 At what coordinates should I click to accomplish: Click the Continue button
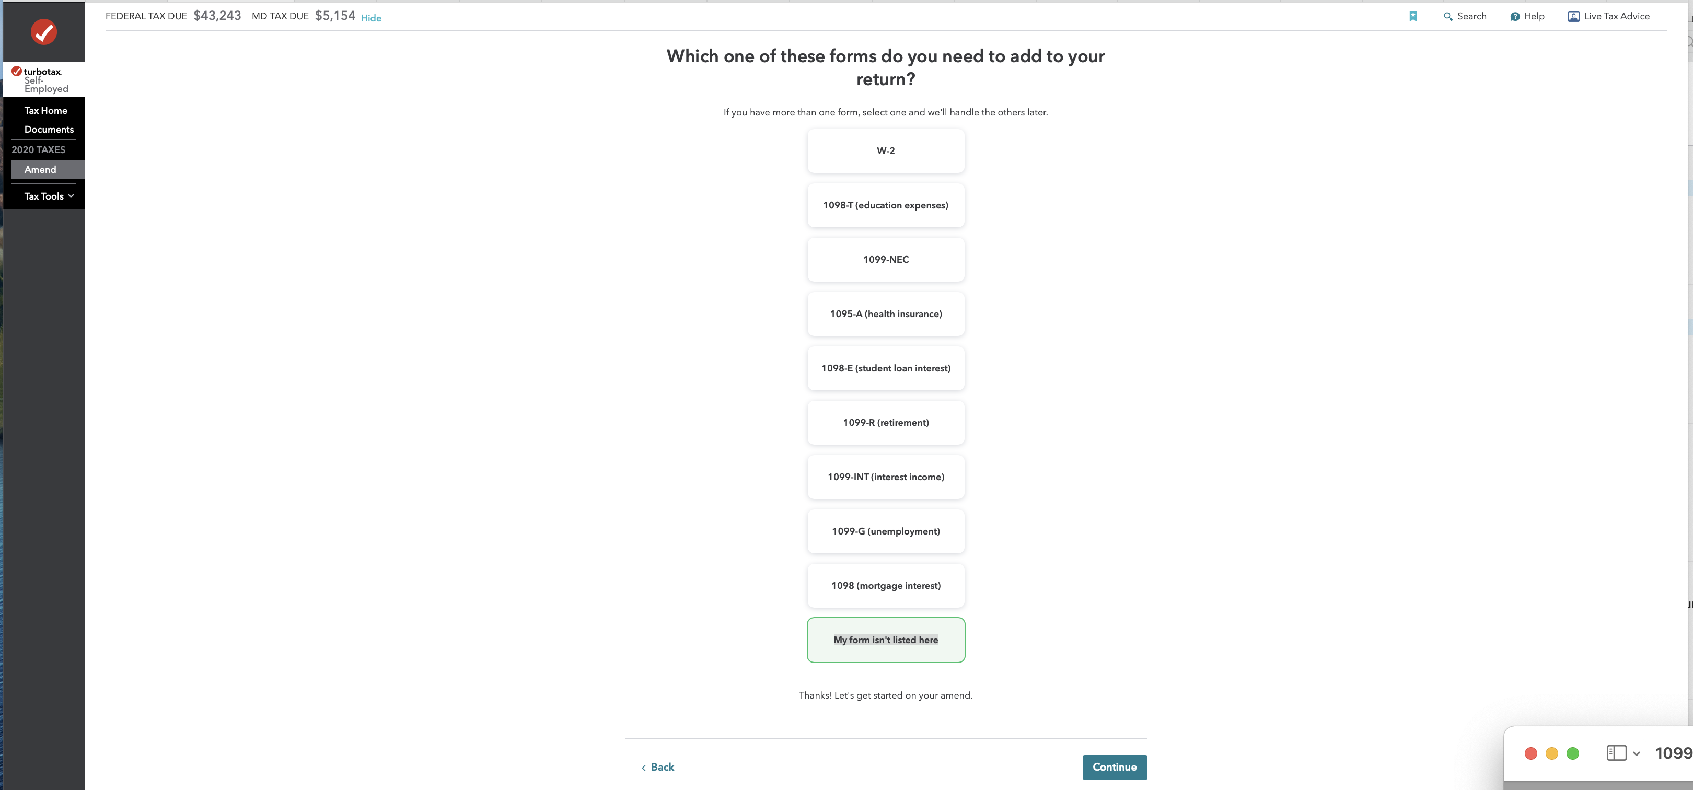1114,767
